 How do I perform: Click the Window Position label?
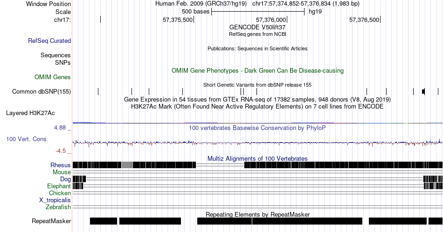(x=48, y=4)
